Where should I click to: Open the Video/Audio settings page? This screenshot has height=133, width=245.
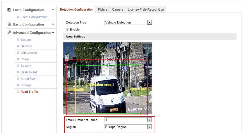(x=29, y=53)
